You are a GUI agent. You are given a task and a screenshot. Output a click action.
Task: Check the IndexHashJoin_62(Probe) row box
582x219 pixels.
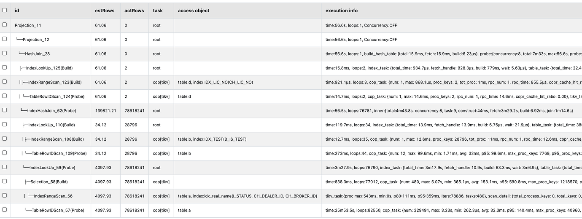(5, 110)
